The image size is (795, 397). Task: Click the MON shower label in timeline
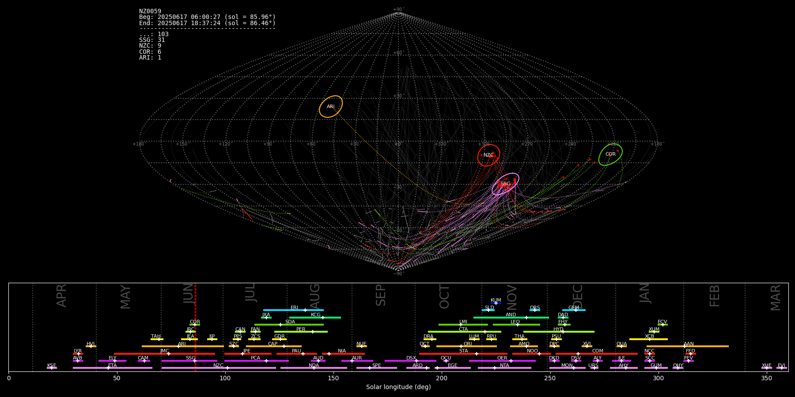[x=567, y=366]
